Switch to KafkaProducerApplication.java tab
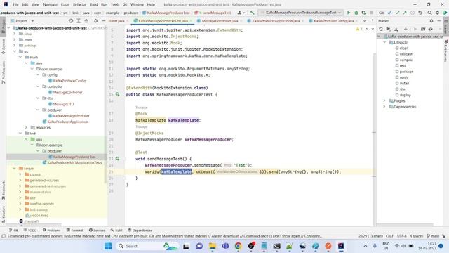449x253 pixels. coord(276,21)
